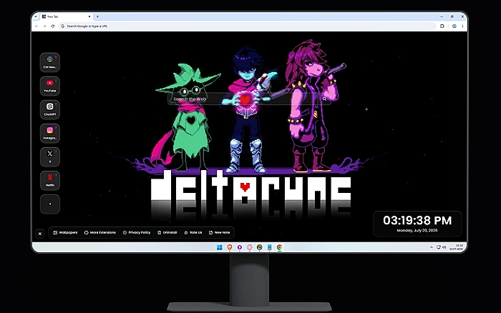Minimize the Chrome window
Viewport: 501px width, 313px height.
[442, 16]
